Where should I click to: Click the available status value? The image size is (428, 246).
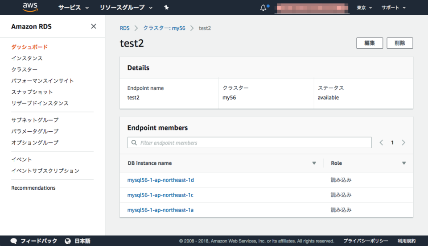pos(328,98)
